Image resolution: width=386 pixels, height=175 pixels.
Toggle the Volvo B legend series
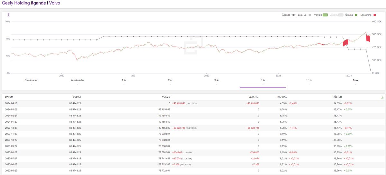pos(321,15)
